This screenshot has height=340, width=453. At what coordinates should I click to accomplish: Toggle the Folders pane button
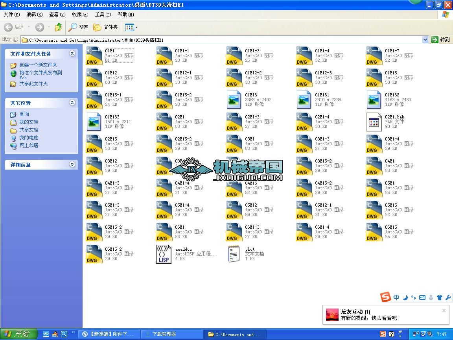[105, 27]
